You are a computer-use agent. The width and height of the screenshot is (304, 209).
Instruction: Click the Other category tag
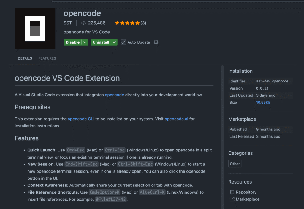tap(235, 163)
